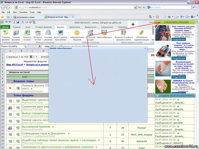Select the Видеосалон ribbon tab
This screenshot has width=199, height=149.
point(91,27)
